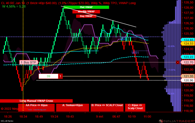Click the 121,35 entry price label
195x123 pixels.
pos(188,76)
